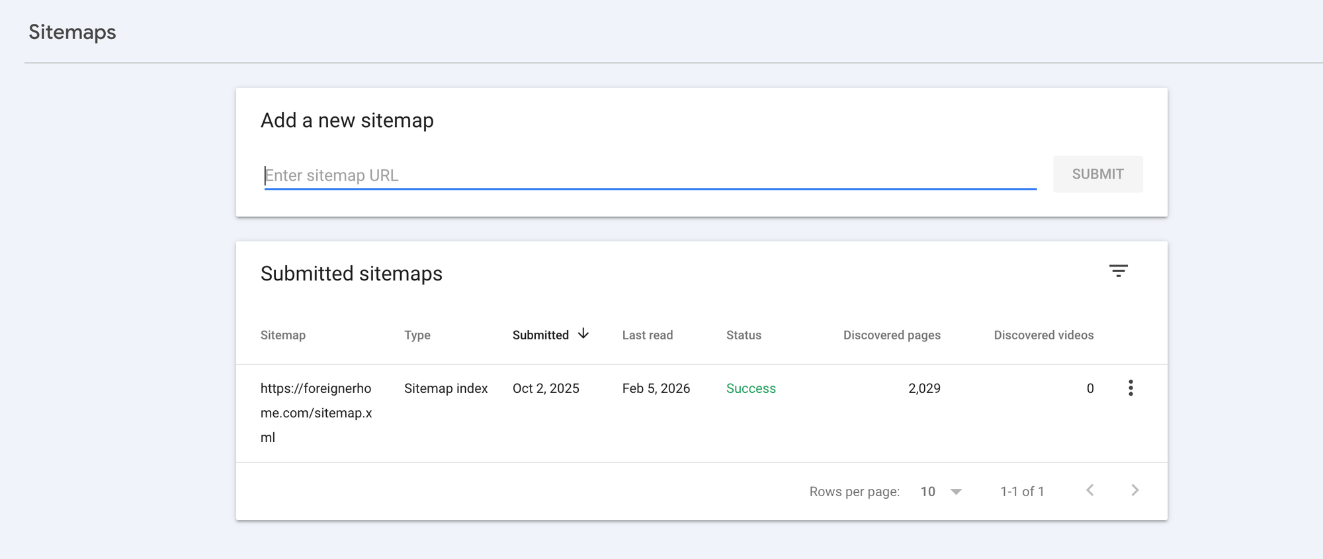The image size is (1323, 559).
Task: Click the 2,029 discovered pages value
Action: point(923,389)
